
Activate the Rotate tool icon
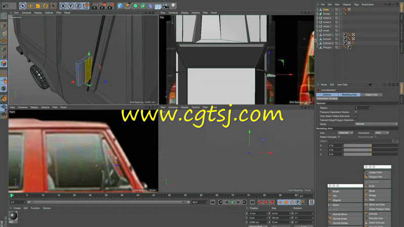(x=45, y=6)
